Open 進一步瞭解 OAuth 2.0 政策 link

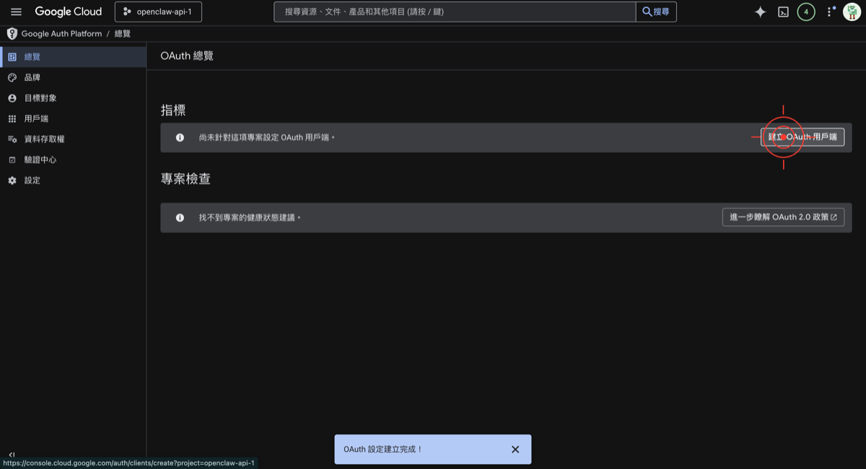coord(783,216)
